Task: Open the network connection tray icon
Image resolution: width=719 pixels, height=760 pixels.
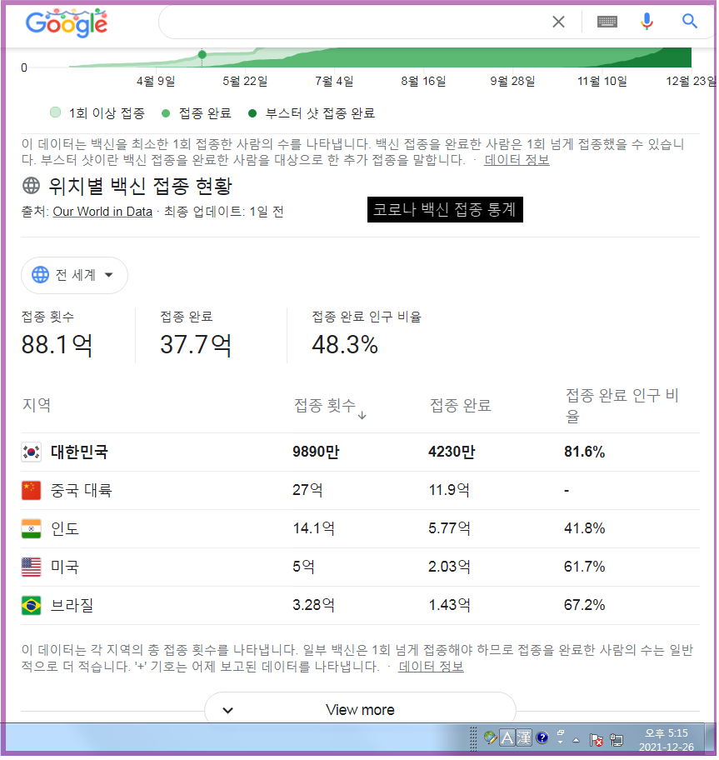Action: (x=618, y=742)
